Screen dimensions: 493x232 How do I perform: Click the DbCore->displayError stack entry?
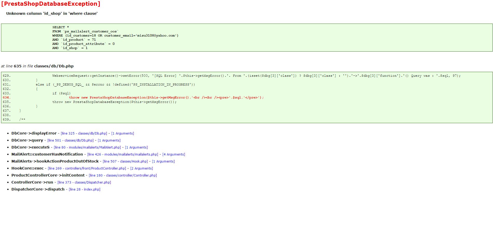coord(34,133)
